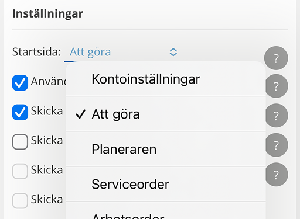Click the checkmark next to Att göra
Viewport: 300px width, 219px height.
80,114
